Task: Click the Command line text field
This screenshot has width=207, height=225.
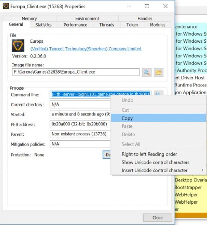Action: point(100,94)
